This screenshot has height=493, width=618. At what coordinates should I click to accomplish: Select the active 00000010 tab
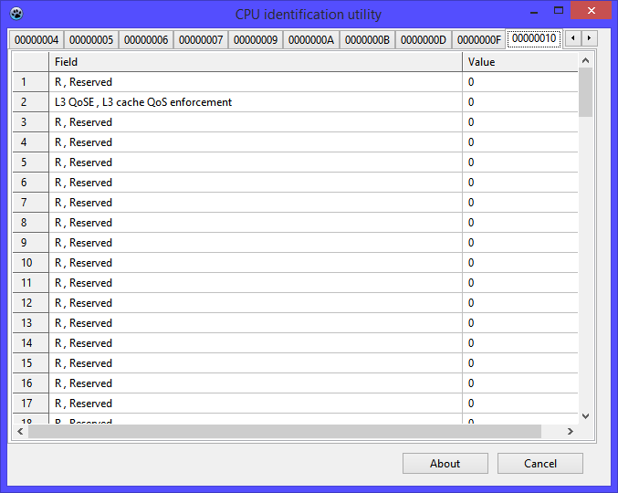coord(534,38)
